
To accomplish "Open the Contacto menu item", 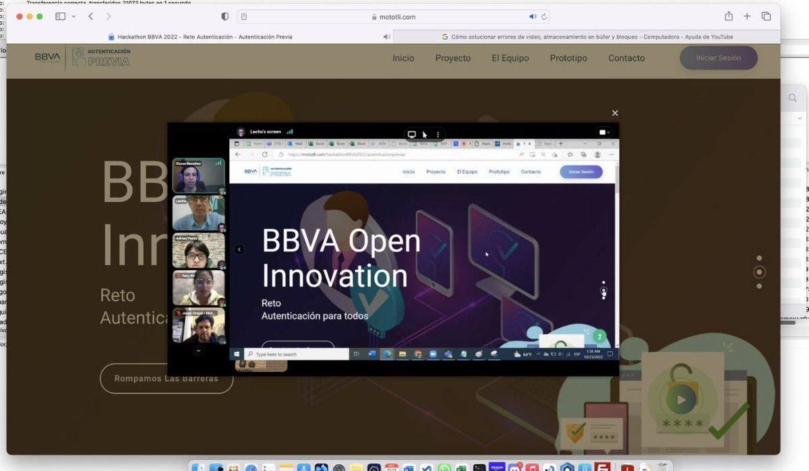I will pos(626,58).
